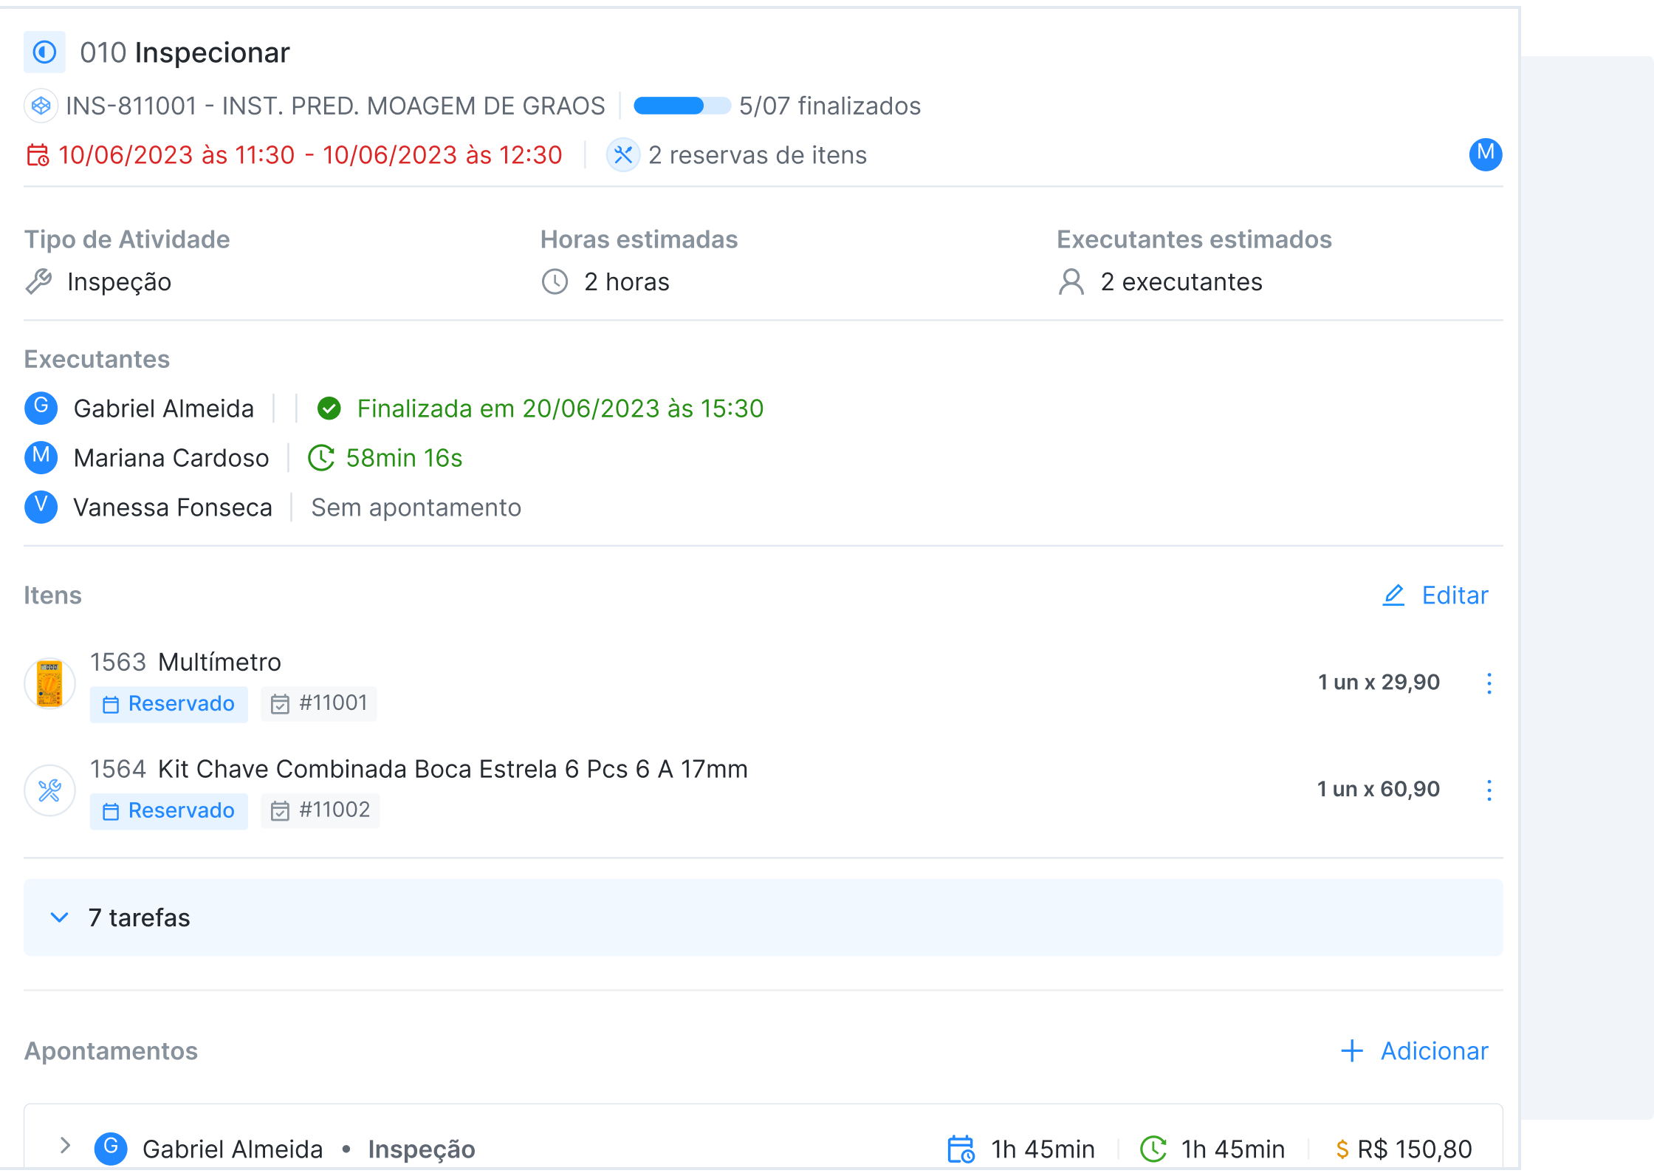Click the plus icon beside Adicionar

(x=1352, y=1051)
